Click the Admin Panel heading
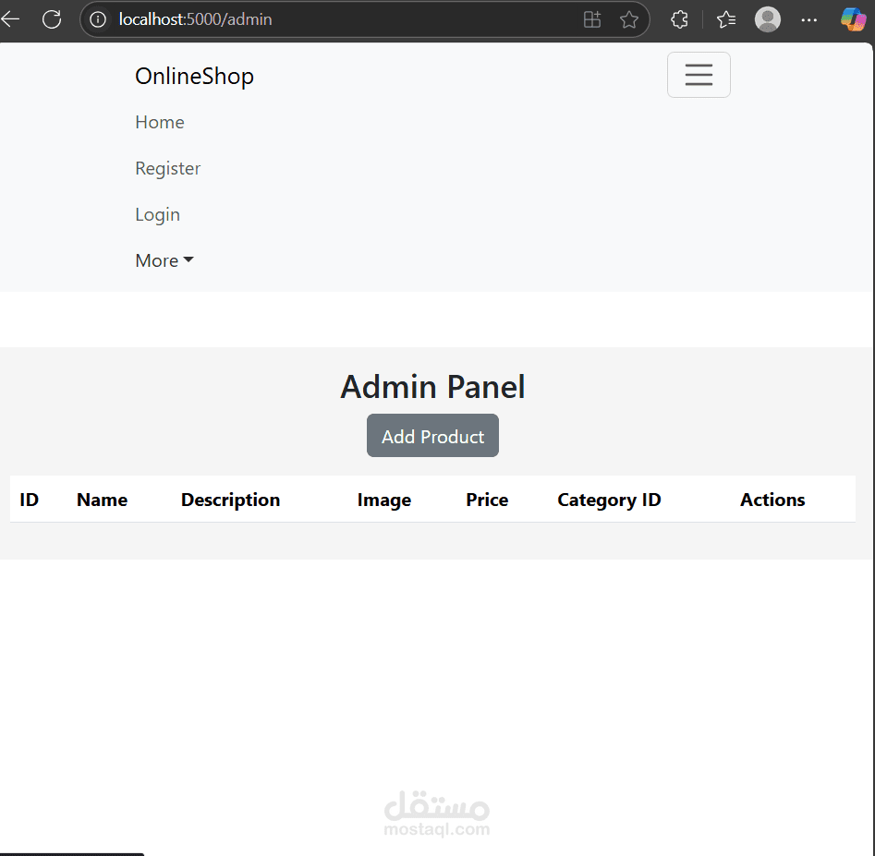The height and width of the screenshot is (856, 875). [432, 387]
